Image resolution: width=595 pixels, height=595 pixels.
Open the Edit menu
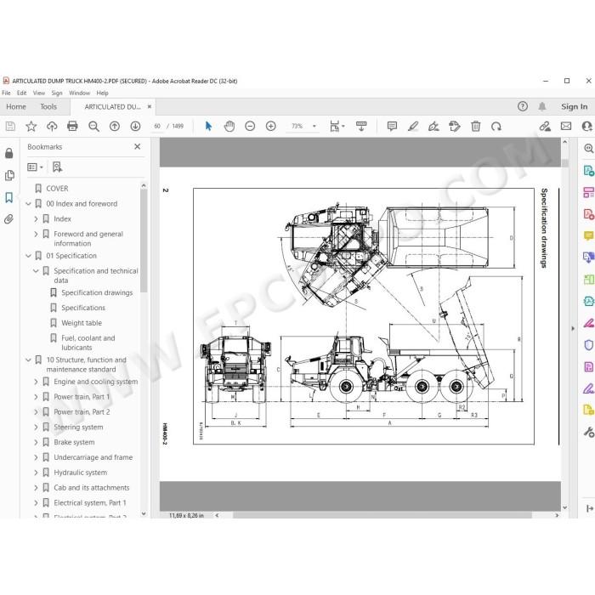[x=21, y=93]
